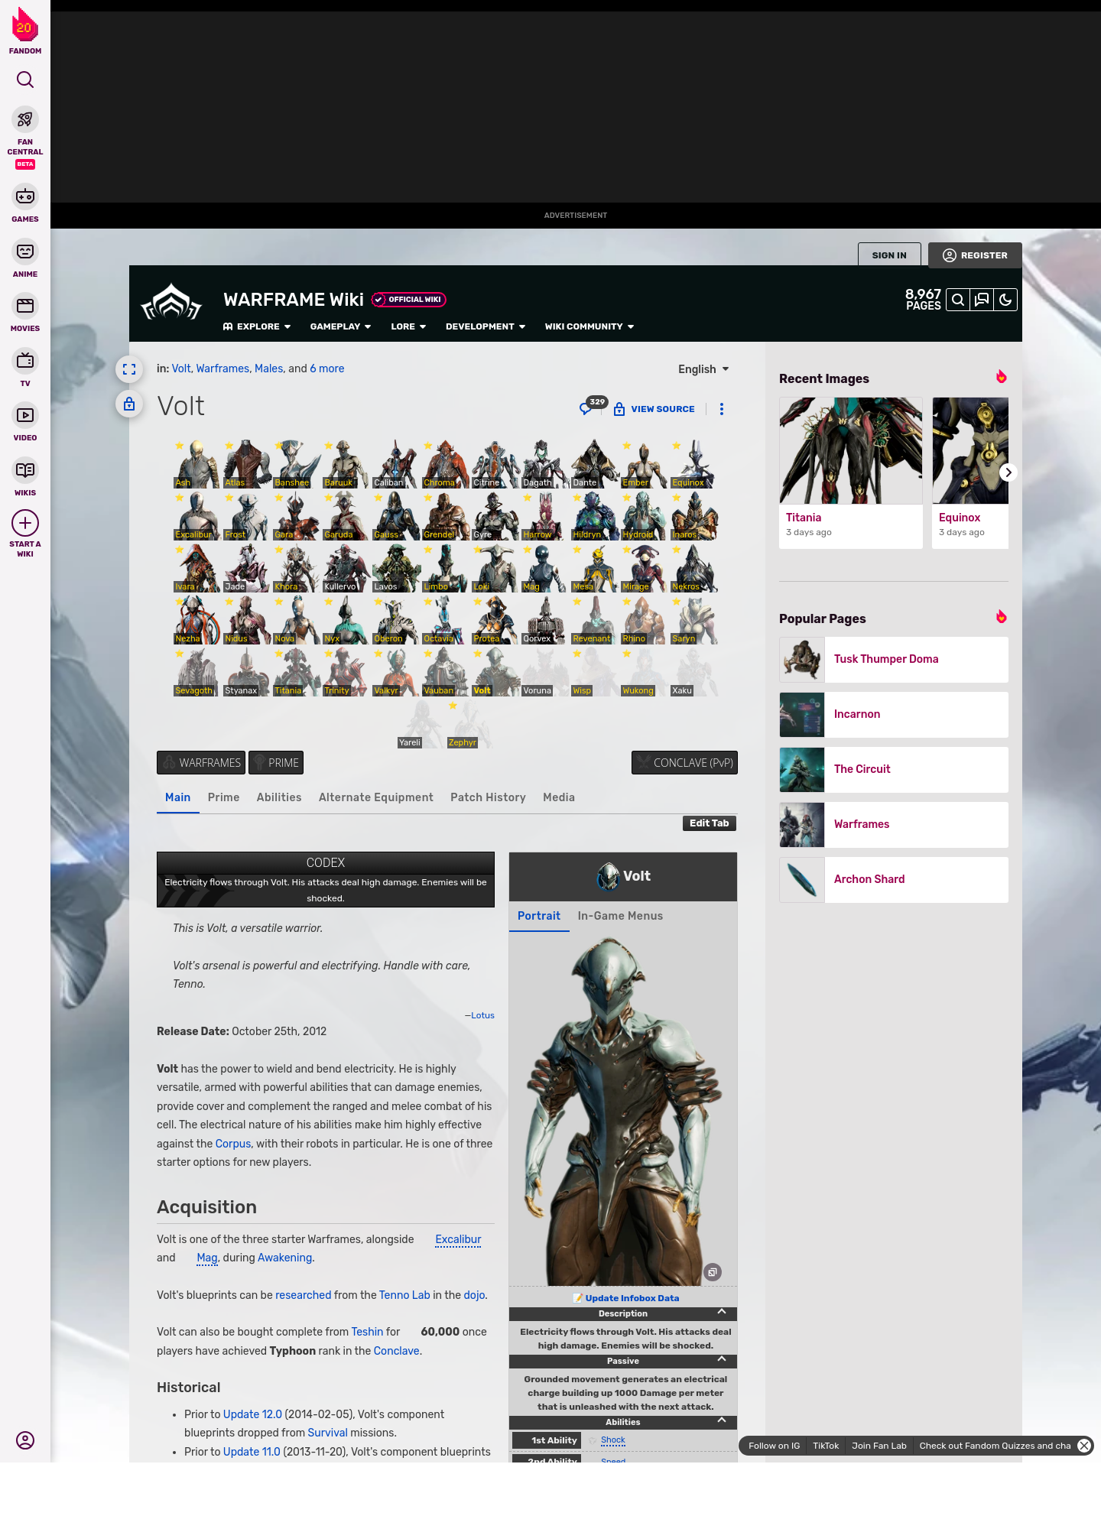Click the Register button

click(975, 255)
